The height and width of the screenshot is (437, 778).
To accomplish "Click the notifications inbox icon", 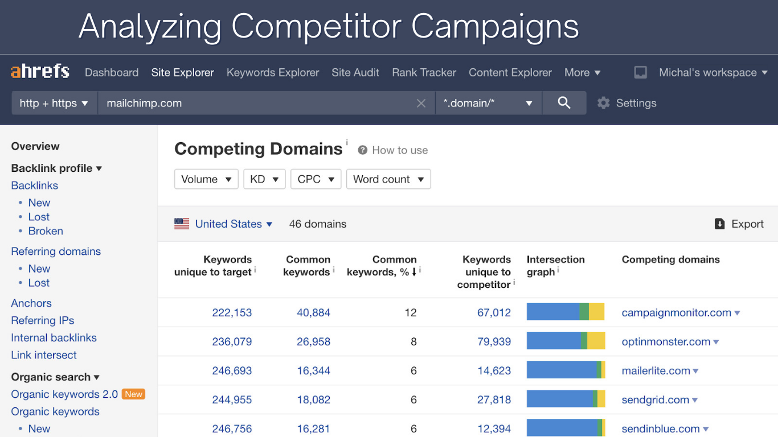I will coord(641,72).
